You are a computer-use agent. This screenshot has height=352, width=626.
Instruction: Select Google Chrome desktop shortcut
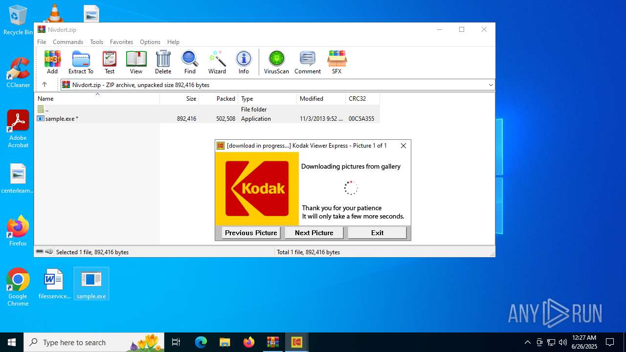pyautogui.click(x=18, y=287)
